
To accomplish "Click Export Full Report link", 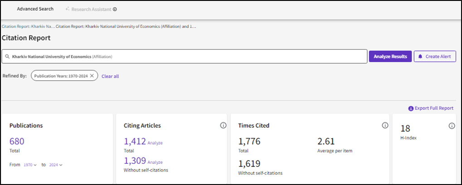I will click(x=431, y=108).
